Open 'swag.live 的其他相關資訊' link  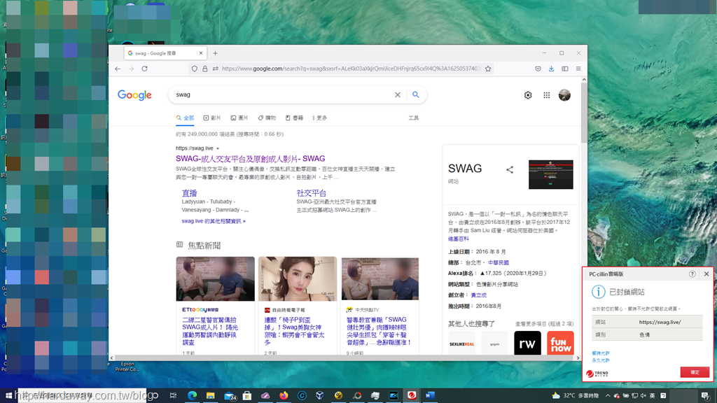point(214,221)
